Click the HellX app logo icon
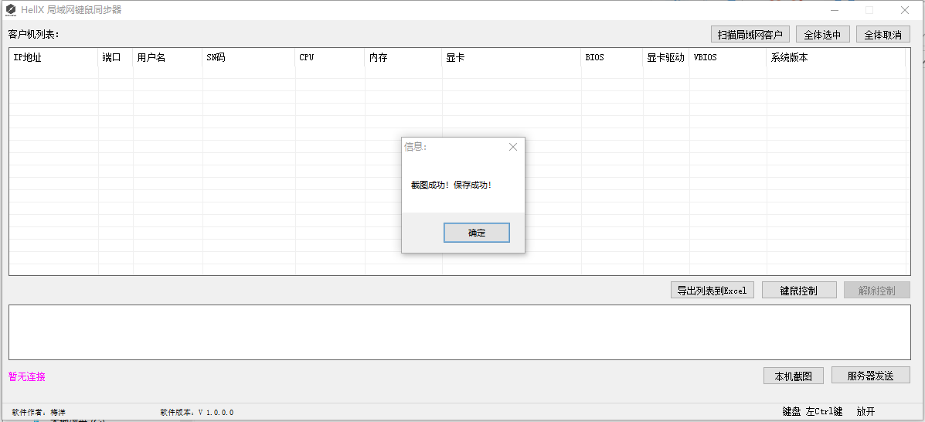 coord(11,9)
